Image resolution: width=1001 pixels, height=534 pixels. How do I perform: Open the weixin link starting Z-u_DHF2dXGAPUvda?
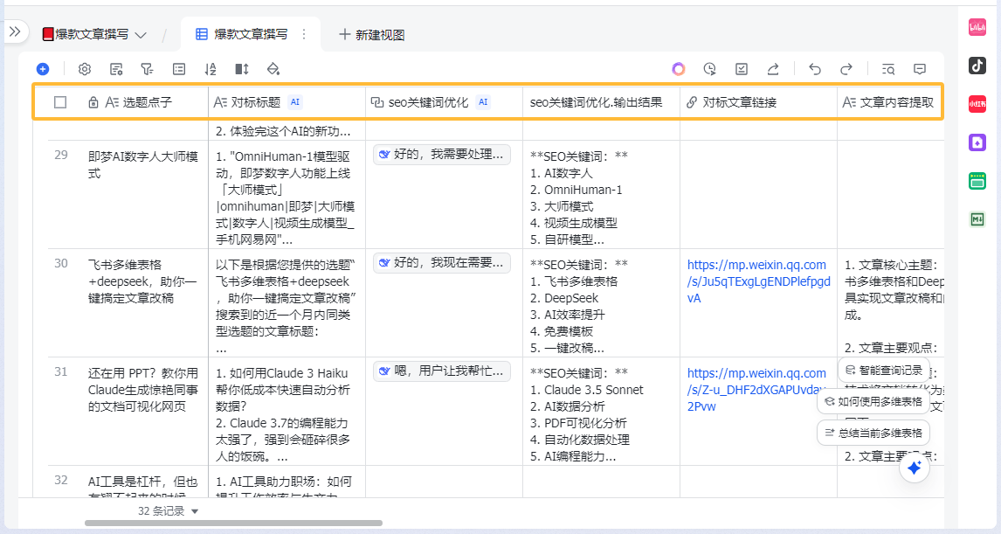pyautogui.click(x=757, y=390)
